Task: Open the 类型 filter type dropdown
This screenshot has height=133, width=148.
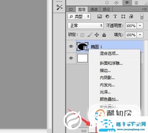Action: tap(79, 16)
